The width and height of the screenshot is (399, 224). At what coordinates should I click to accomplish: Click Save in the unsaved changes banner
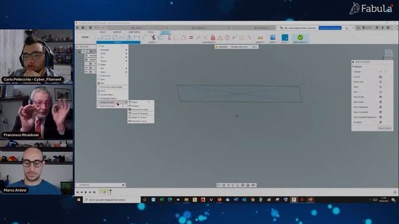254,47
